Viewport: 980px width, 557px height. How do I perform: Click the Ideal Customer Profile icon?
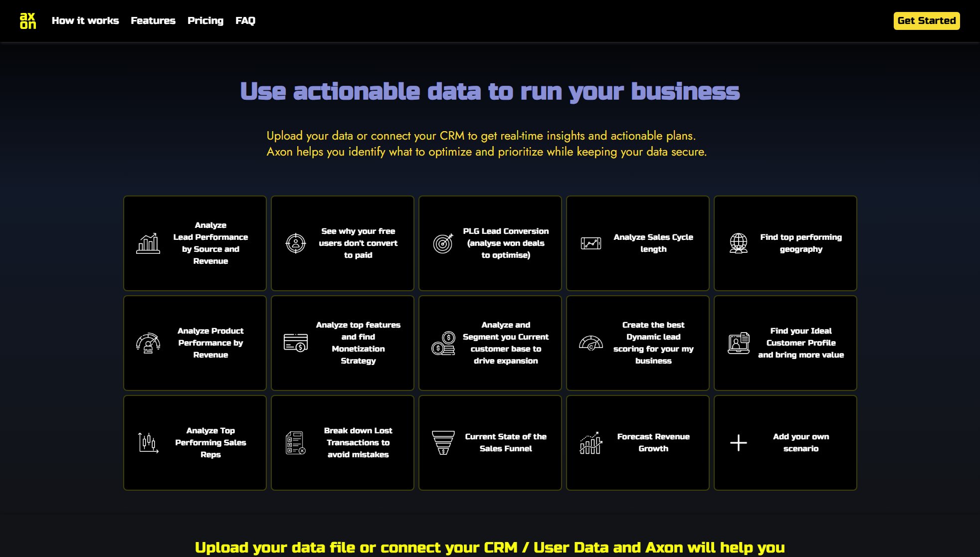(x=739, y=343)
